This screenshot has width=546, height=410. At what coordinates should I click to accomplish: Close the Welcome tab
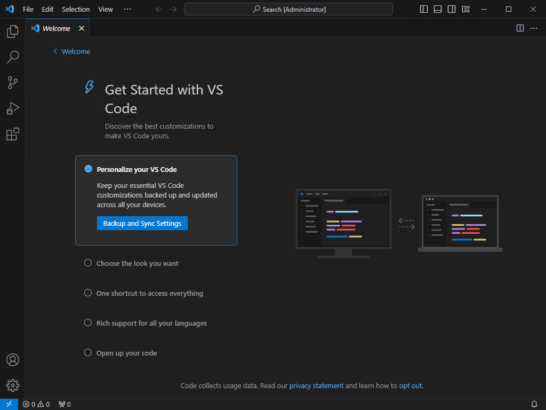(x=82, y=28)
